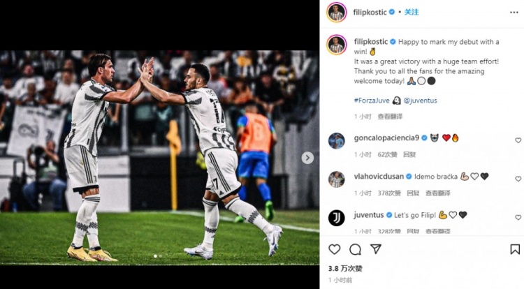Open the three-dot more options menu
Screen dimensions: 524x289
coord(514,13)
